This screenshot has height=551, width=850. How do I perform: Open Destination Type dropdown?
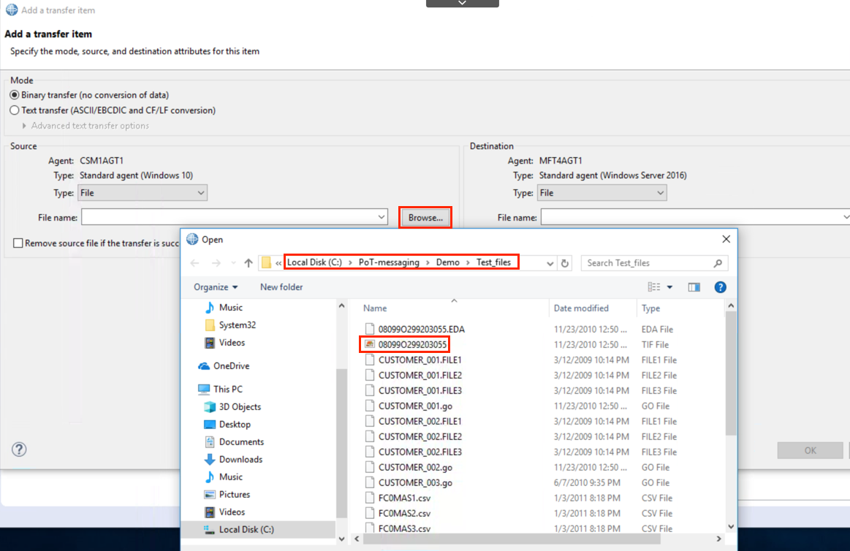602,193
